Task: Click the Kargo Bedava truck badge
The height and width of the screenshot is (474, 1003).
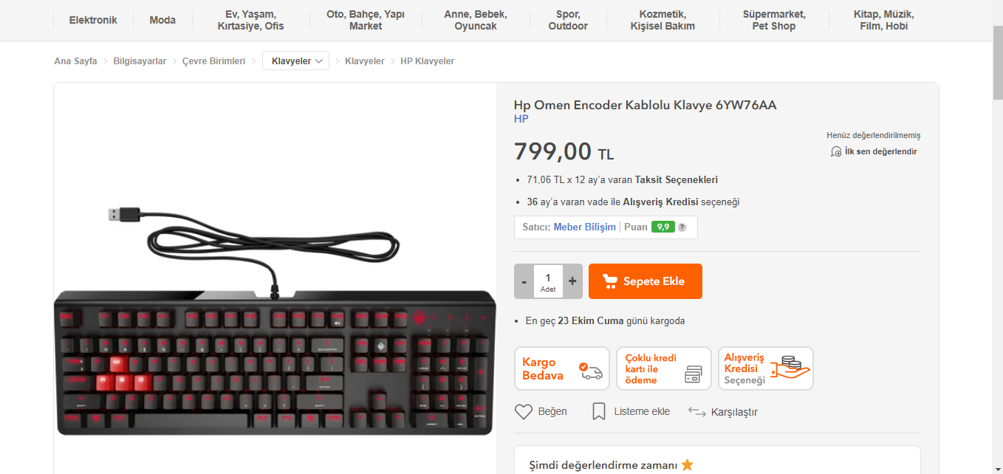Action: tap(562, 368)
